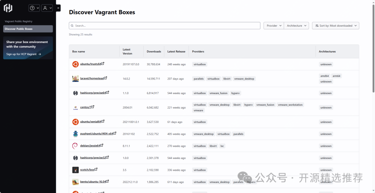Select Discover Public Boxes in the sidebar

(x=28, y=29)
